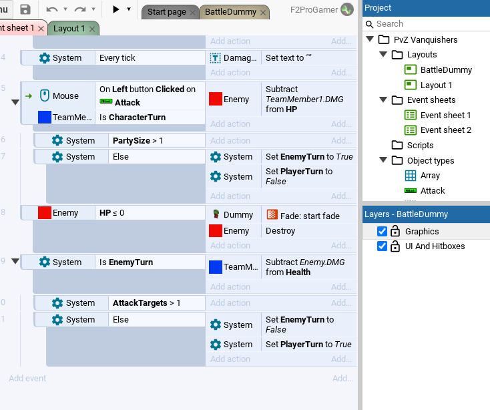Open Event sheet 2 in Project tree
This screenshot has height=410, width=490.
coord(446,130)
